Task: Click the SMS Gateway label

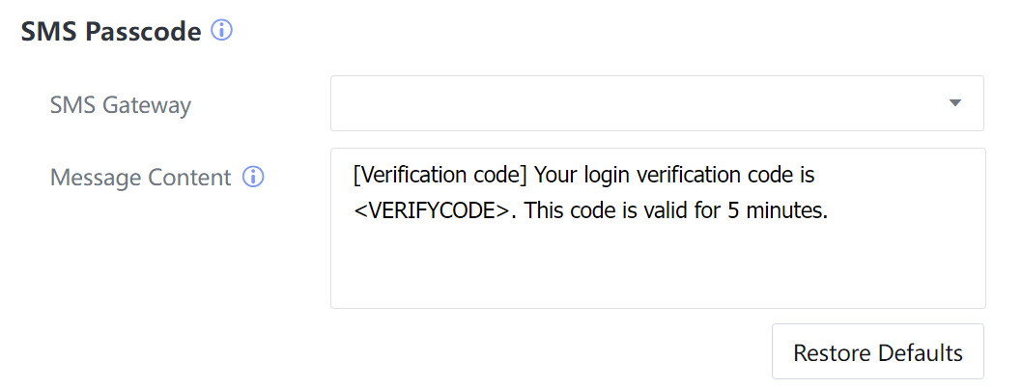Action: [121, 104]
